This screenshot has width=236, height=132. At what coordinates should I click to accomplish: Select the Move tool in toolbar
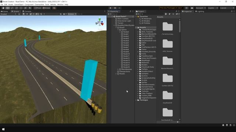(x=8, y=8)
